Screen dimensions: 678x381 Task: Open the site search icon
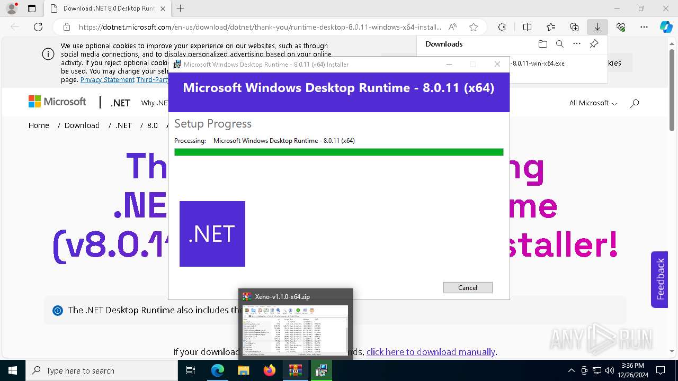coord(635,103)
